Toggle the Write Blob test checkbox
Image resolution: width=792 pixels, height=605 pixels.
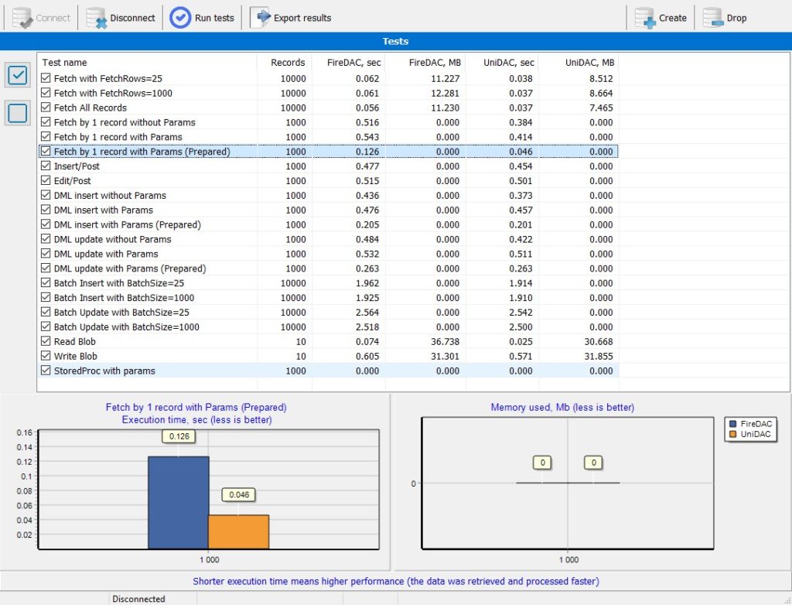46,356
